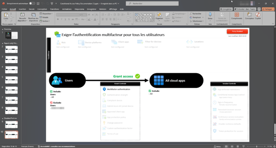Toggle the Enregistrement automatique switch

[x=32, y=3]
